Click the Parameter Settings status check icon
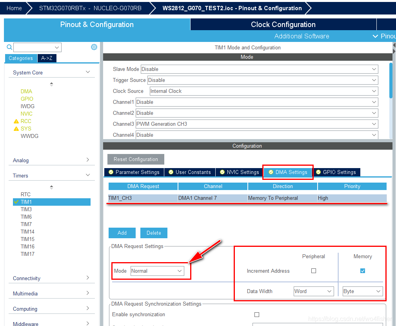This screenshot has height=326, width=396. click(111, 172)
